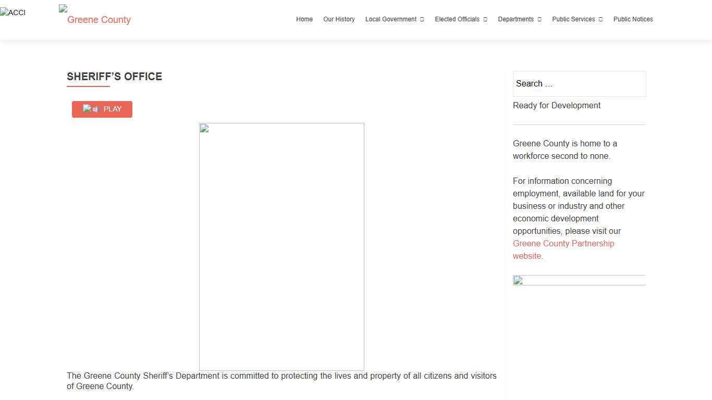Select the Local Government menu label
The width and height of the screenshot is (712, 400).
pyautogui.click(x=391, y=19)
